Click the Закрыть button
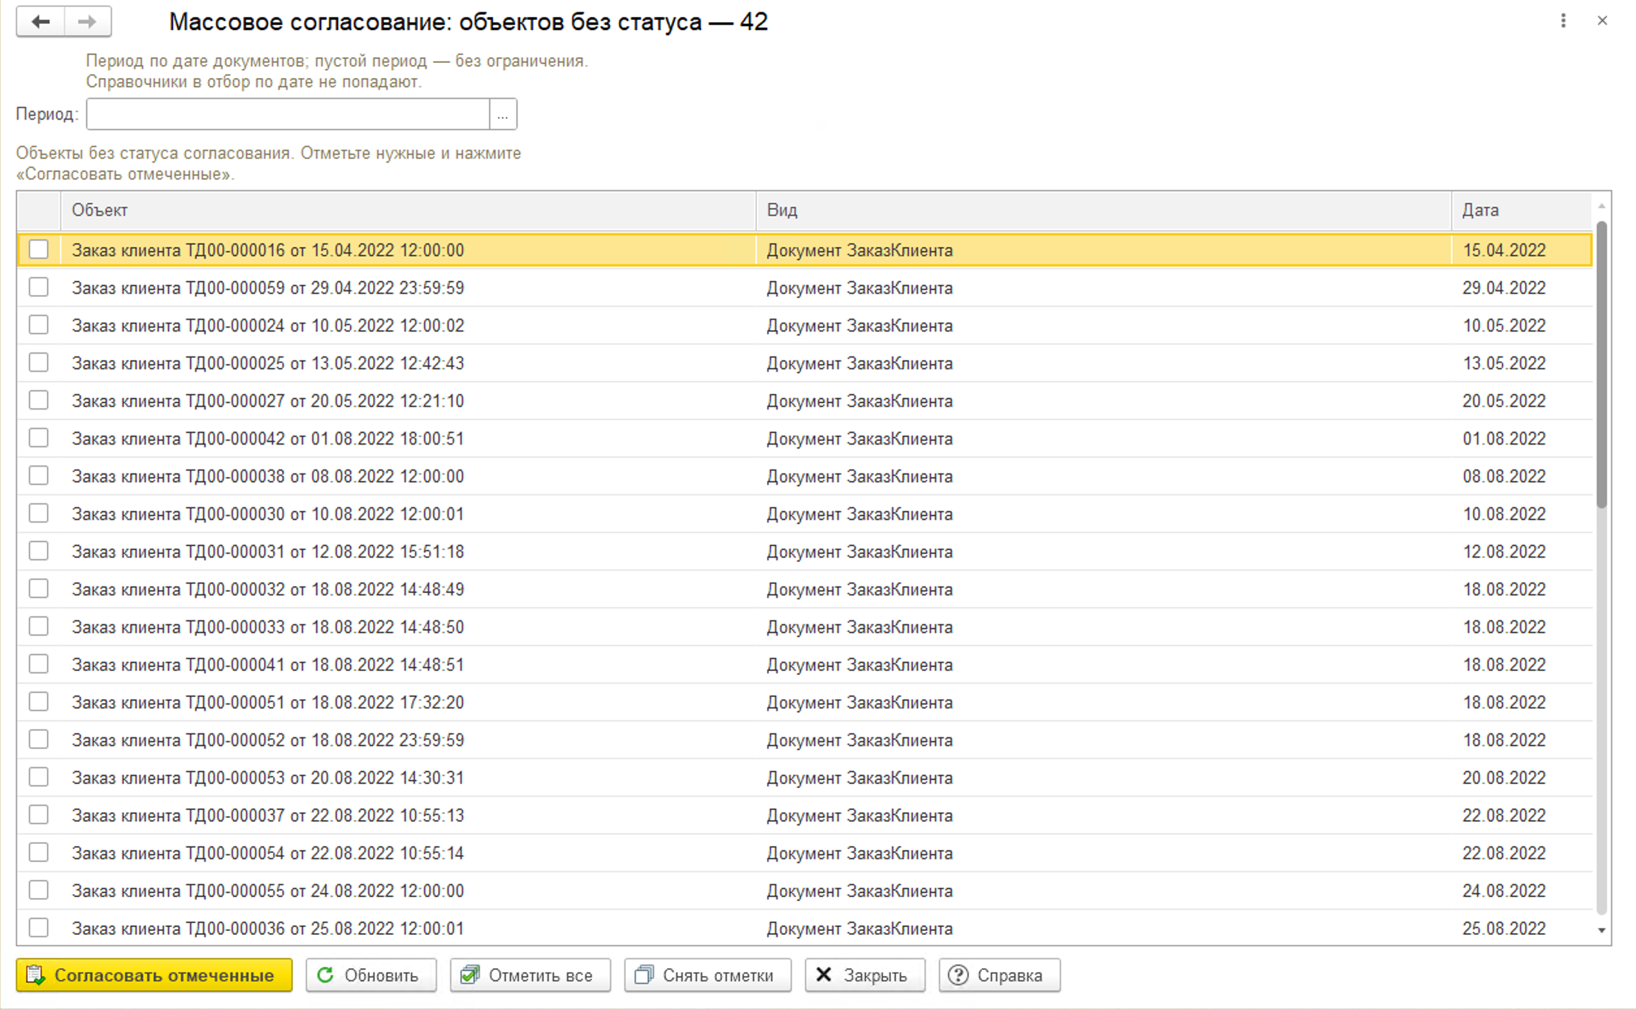The height and width of the screenshot is (1009, 1636). click(865, 975)
